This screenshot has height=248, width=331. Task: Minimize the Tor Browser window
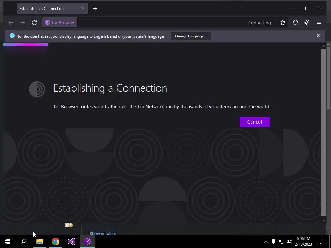click(289, 8)
